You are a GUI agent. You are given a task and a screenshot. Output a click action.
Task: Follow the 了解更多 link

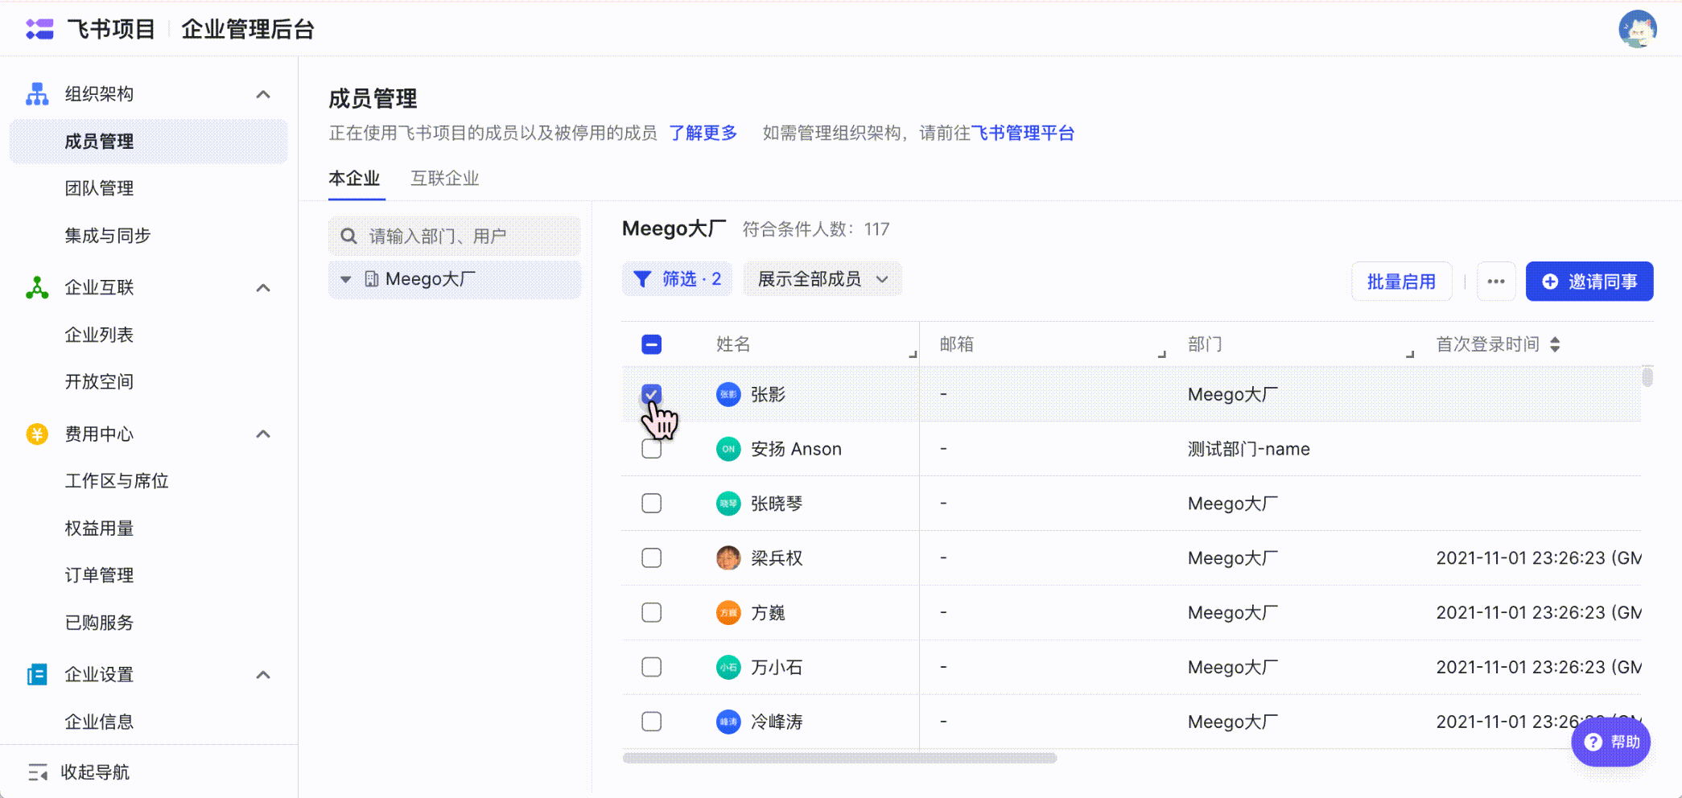pos(703,133)
